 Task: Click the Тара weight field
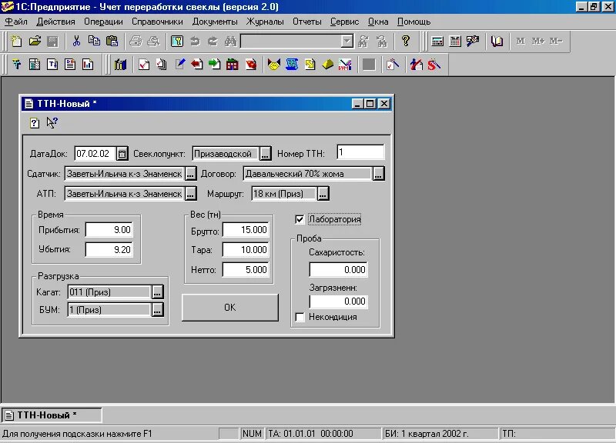point(246,250)
